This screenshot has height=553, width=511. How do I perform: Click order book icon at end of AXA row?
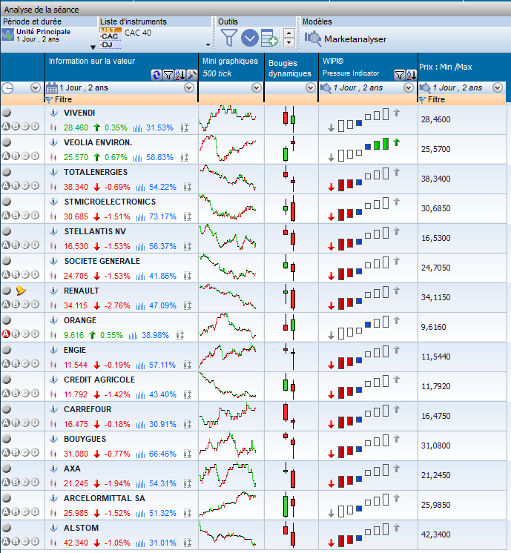click(x=188, y=483)
